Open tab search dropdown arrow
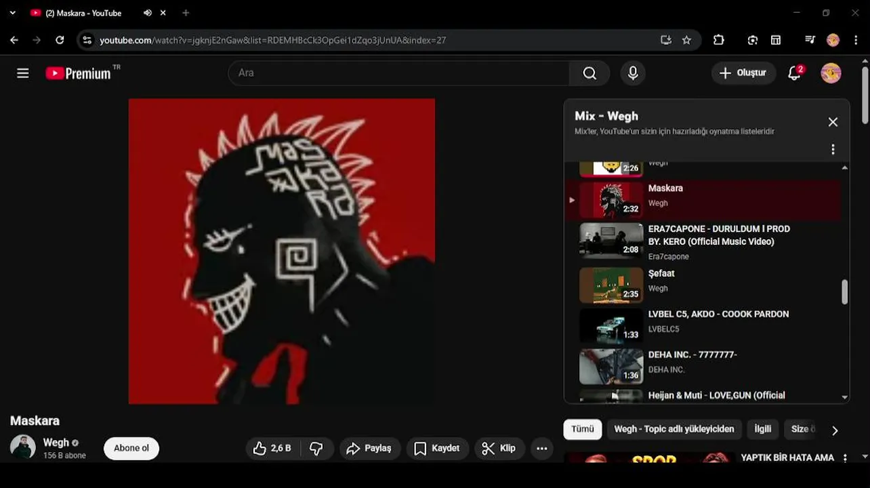This screenshot has width=870, height=488. [x=12, y=13]
